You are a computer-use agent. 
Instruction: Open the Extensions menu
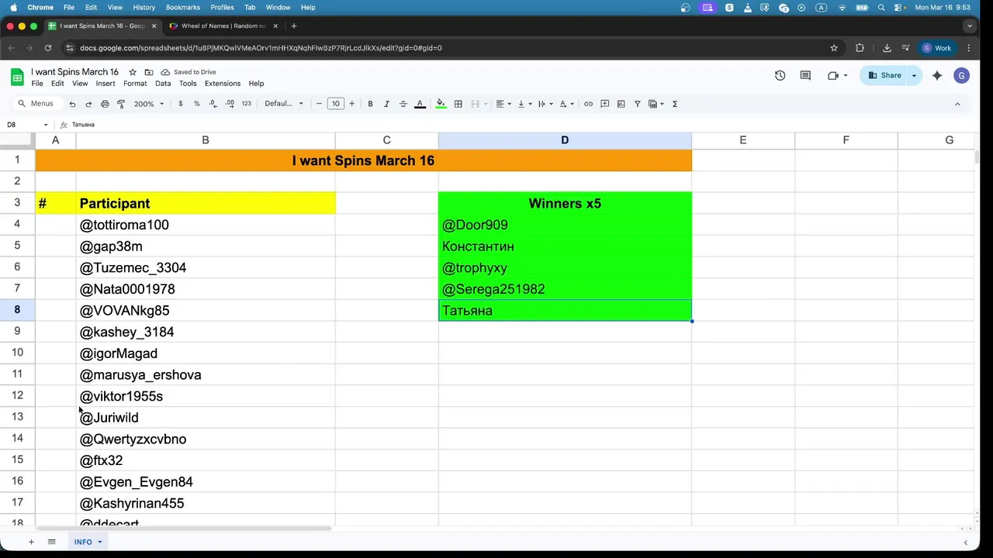pos(223,84)
